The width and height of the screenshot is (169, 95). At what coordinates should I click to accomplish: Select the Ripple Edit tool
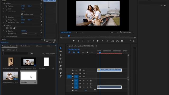pyautogui.click(x=60, y=55)
